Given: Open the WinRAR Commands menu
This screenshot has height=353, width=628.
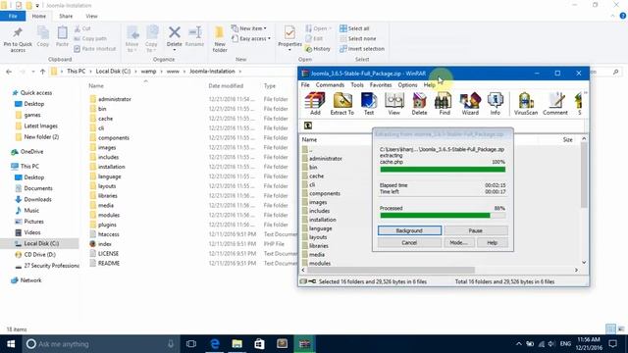Looking at the screenshot, I should [x=330, y=85].
